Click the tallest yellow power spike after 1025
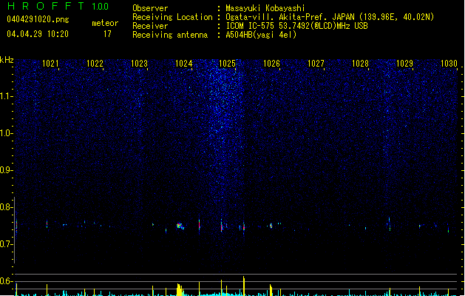Image resolution: width=465 pixels, height=296 pixels. [244, 286]
